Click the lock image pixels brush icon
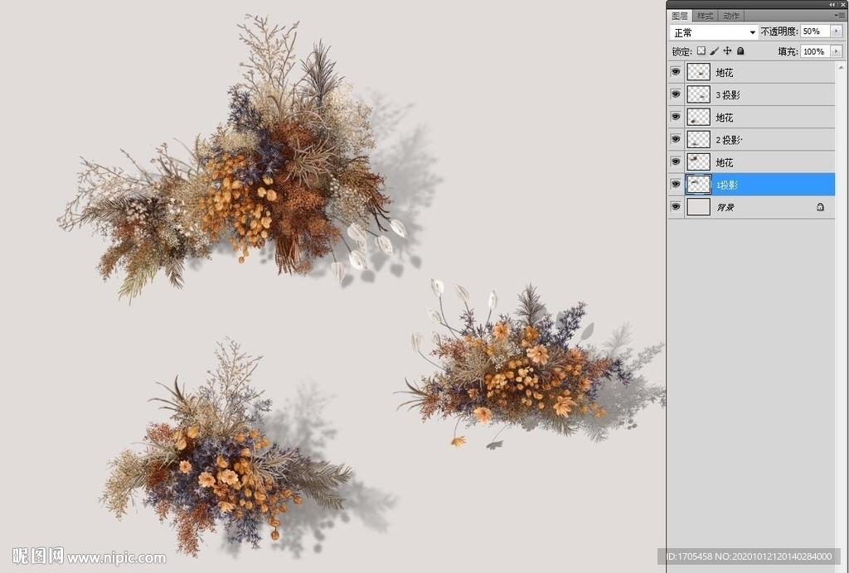Screen dimensions: 849x573 click(x=714, y=51)
